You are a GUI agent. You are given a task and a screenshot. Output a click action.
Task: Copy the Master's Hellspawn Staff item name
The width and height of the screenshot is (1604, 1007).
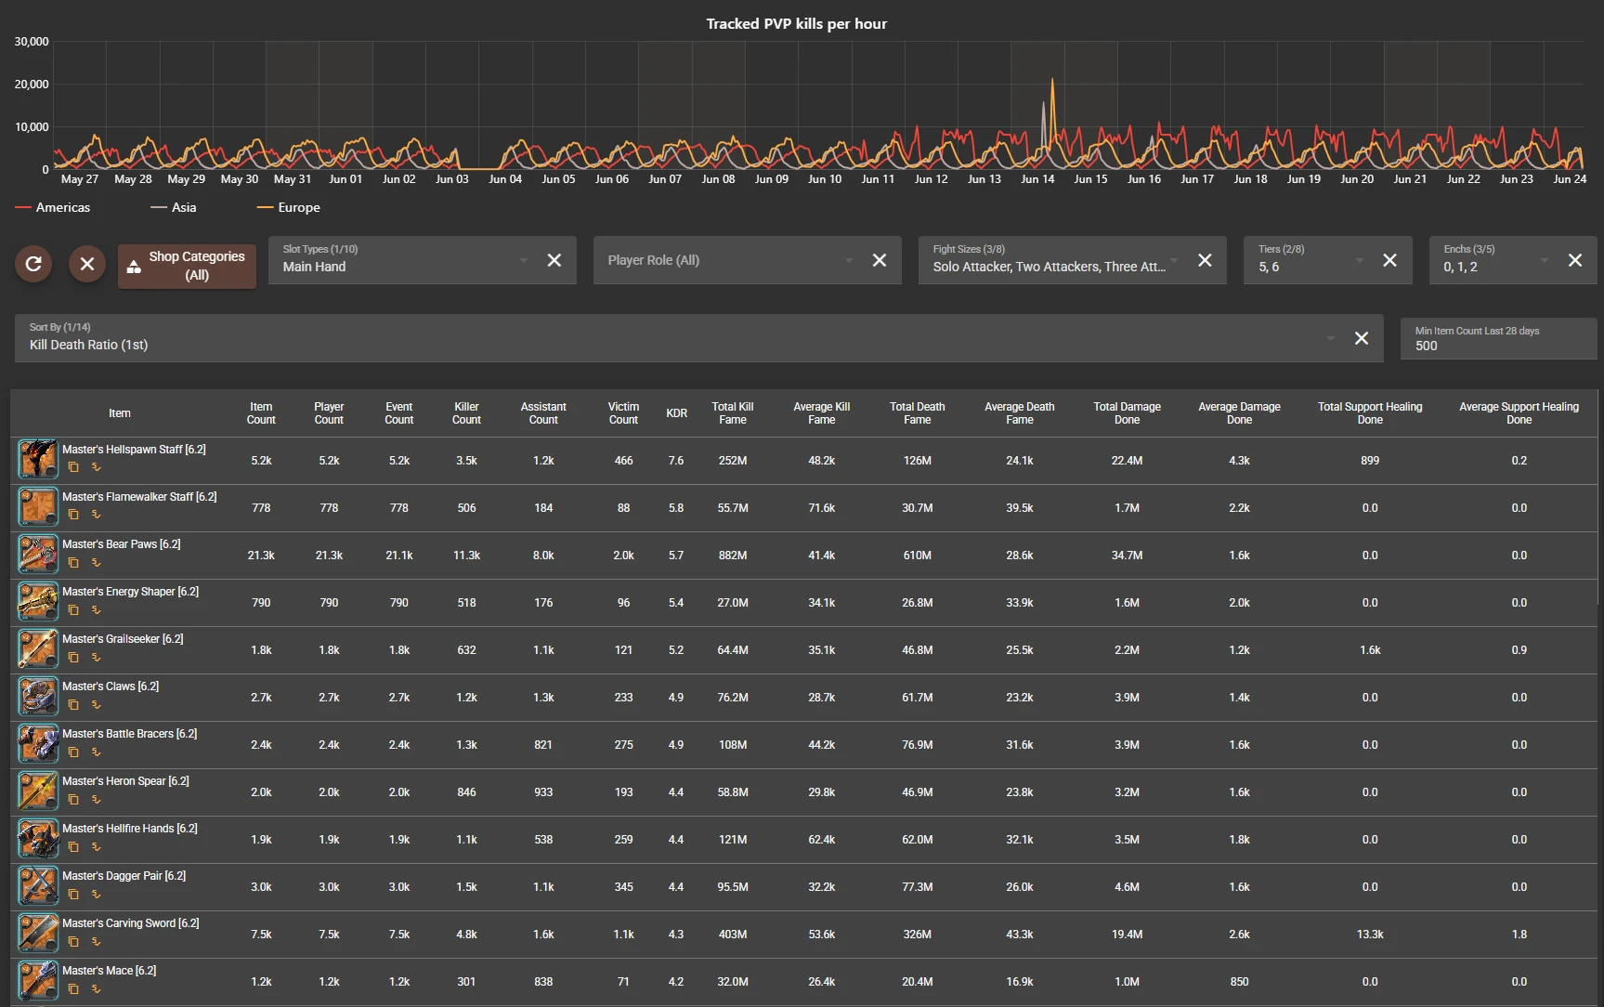click(73, 467)
